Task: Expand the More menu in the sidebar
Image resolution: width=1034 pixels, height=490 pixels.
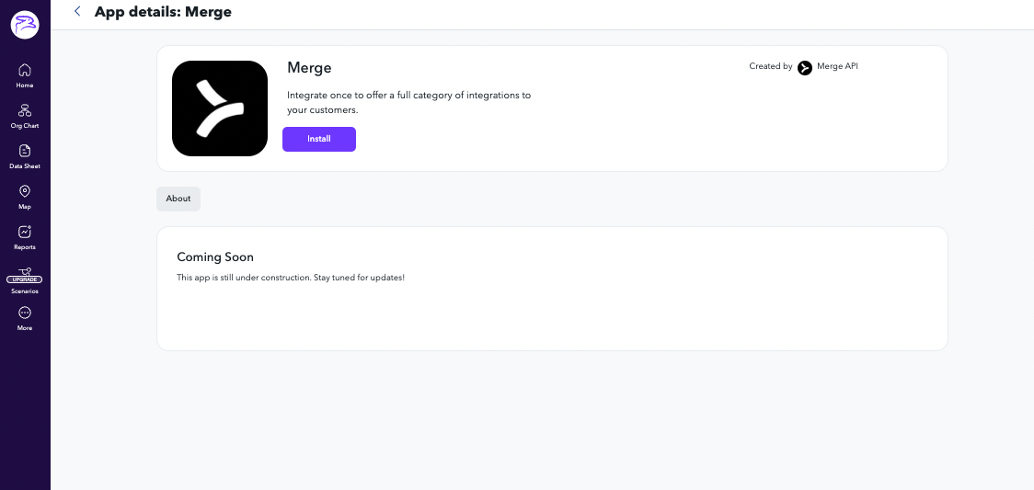Action: [25, 318]
